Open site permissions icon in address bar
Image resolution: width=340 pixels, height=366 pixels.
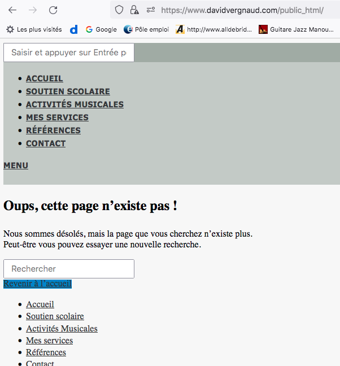click(x=150, y=10)
